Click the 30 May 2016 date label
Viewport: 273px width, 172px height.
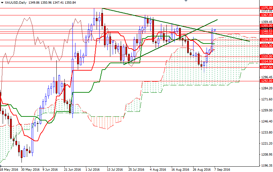[31, 170]
